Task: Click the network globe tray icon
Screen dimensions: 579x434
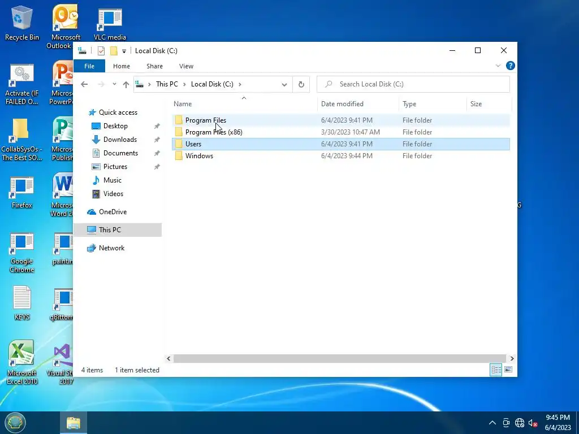Action: (520, 423)
